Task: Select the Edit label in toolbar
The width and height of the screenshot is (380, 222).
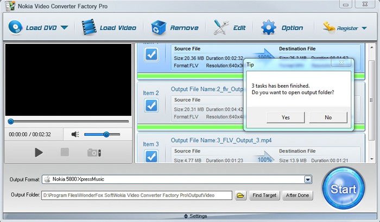Action: (x=239, y=28)
